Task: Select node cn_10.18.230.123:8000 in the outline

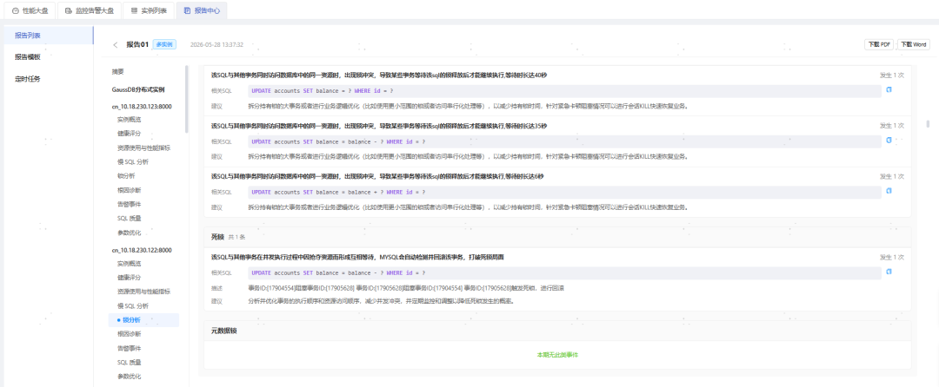Action: pyautogui.click(x=142, y=106)
